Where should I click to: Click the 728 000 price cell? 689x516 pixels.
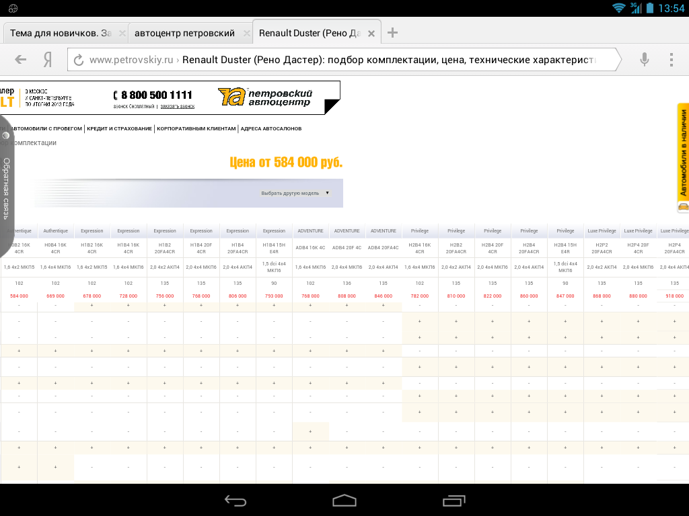coord(129,296)
